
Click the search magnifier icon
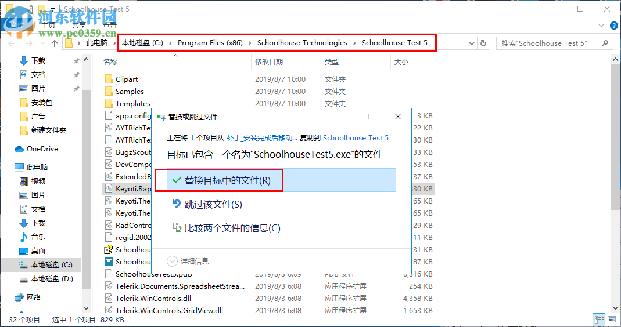[x=604, y=43]
